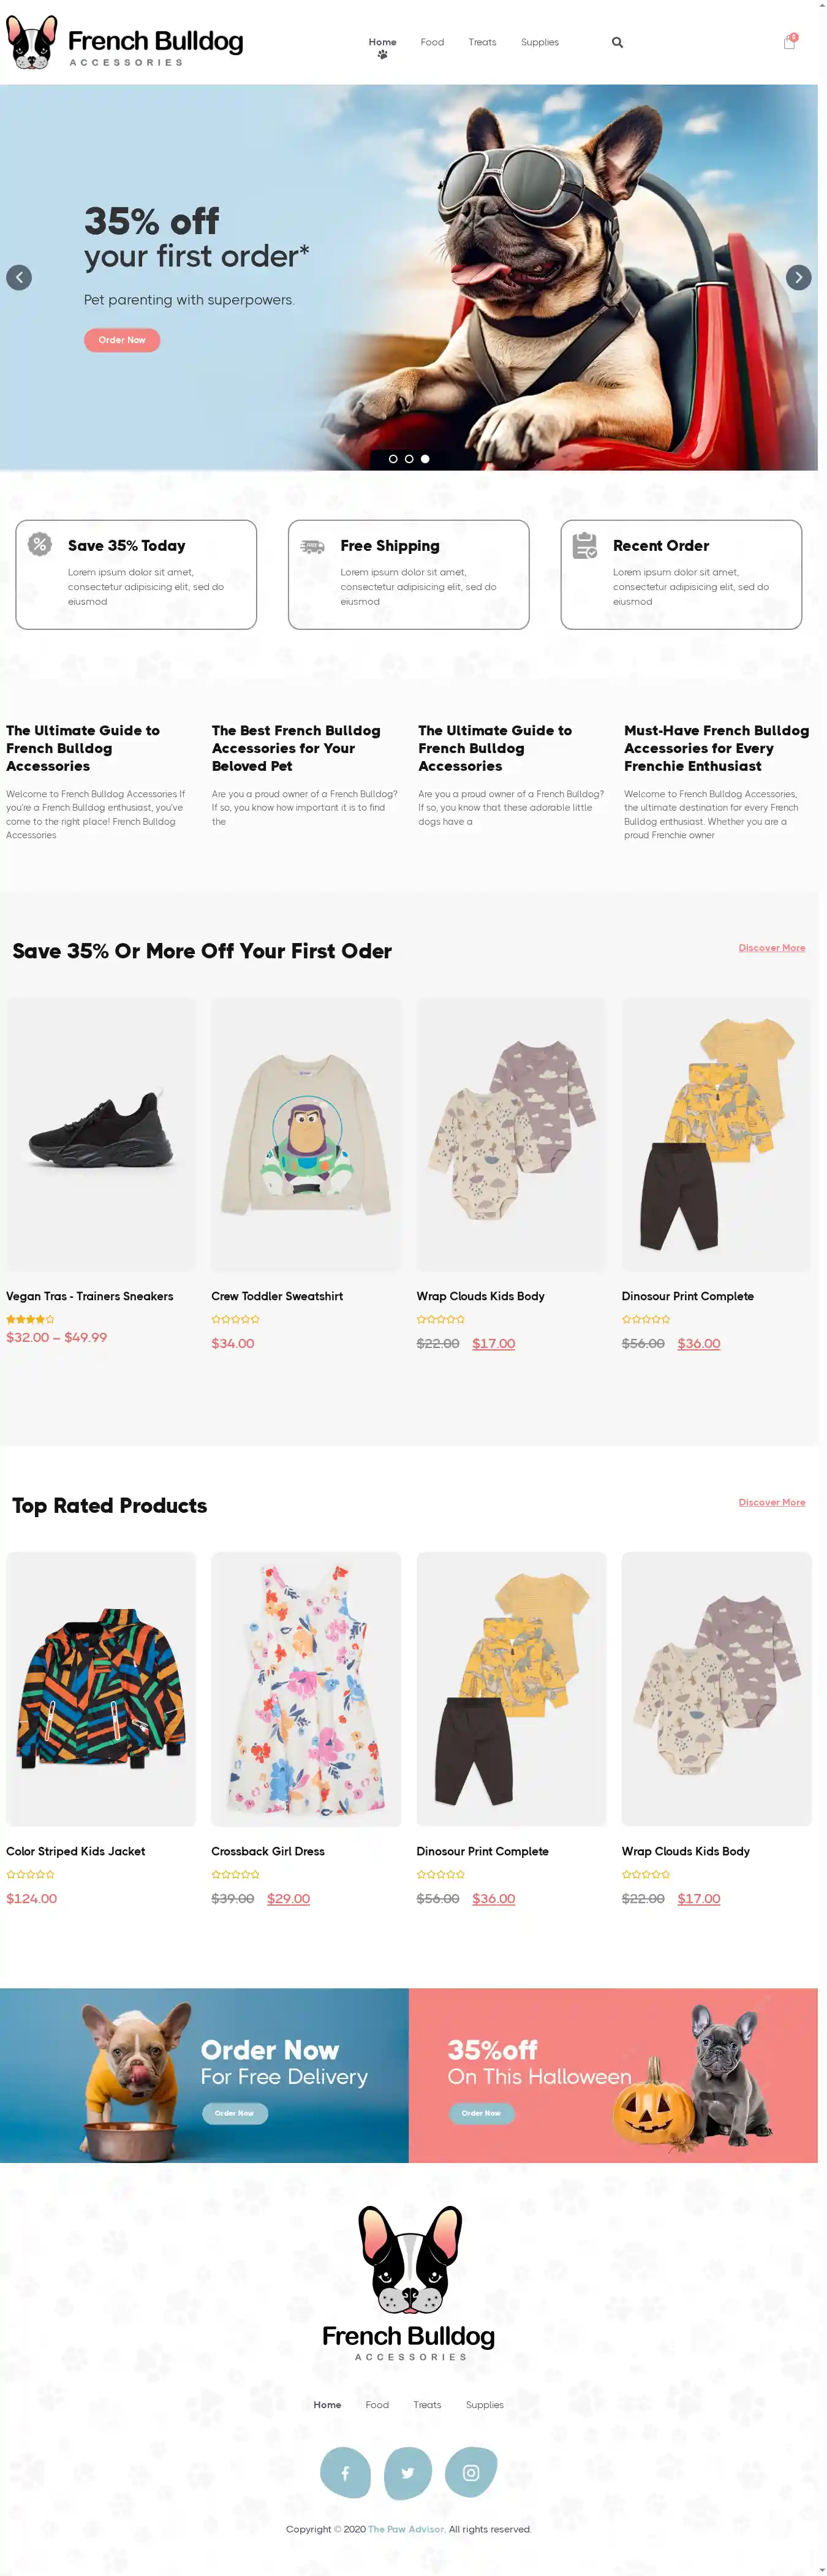Follow Discover More beside Top Rated Products
Screen dimensions: 827x2576
[x=772, y=1502]
